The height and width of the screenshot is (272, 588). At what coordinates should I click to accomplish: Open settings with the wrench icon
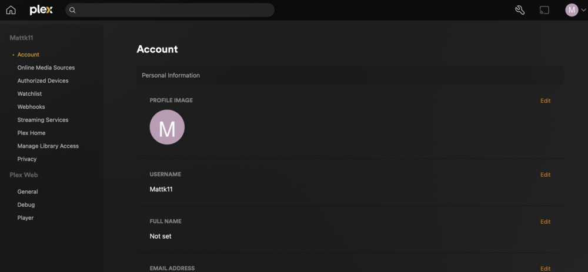[x=520, y=10]
